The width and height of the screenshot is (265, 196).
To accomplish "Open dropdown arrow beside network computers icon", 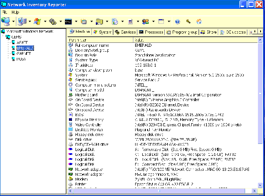I will (13, 21).
